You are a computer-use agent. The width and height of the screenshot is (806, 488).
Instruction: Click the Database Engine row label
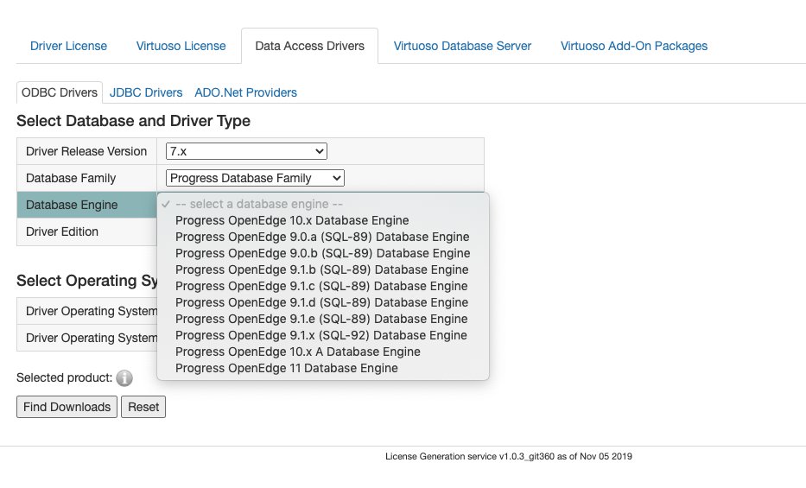pos(72,205)
